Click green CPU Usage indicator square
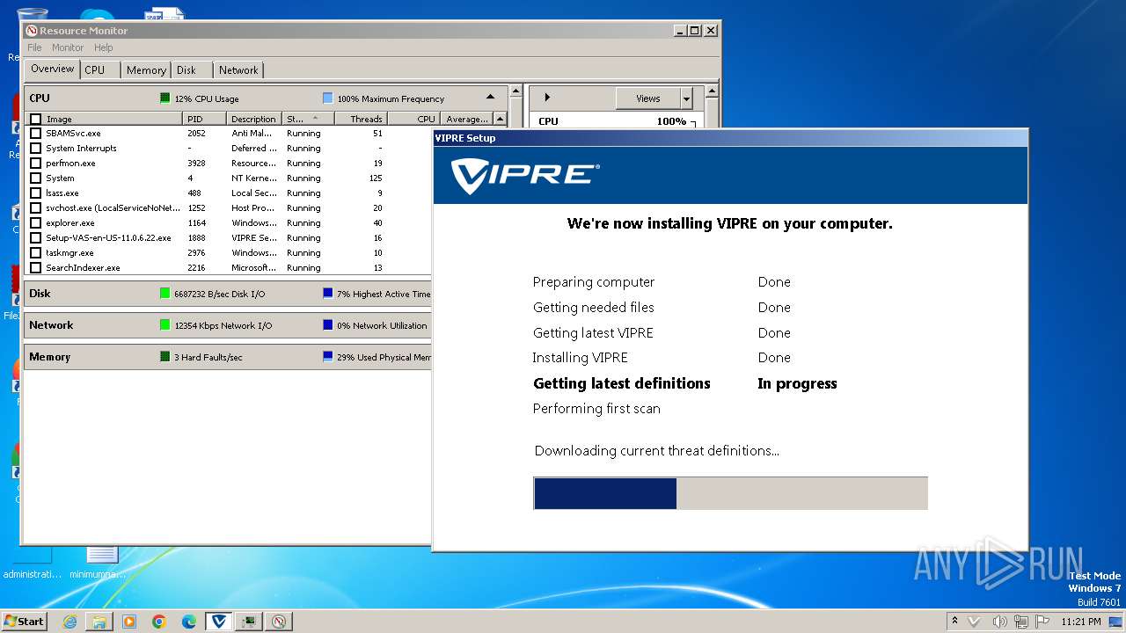 pyautogui.click(x=165, y=98)
